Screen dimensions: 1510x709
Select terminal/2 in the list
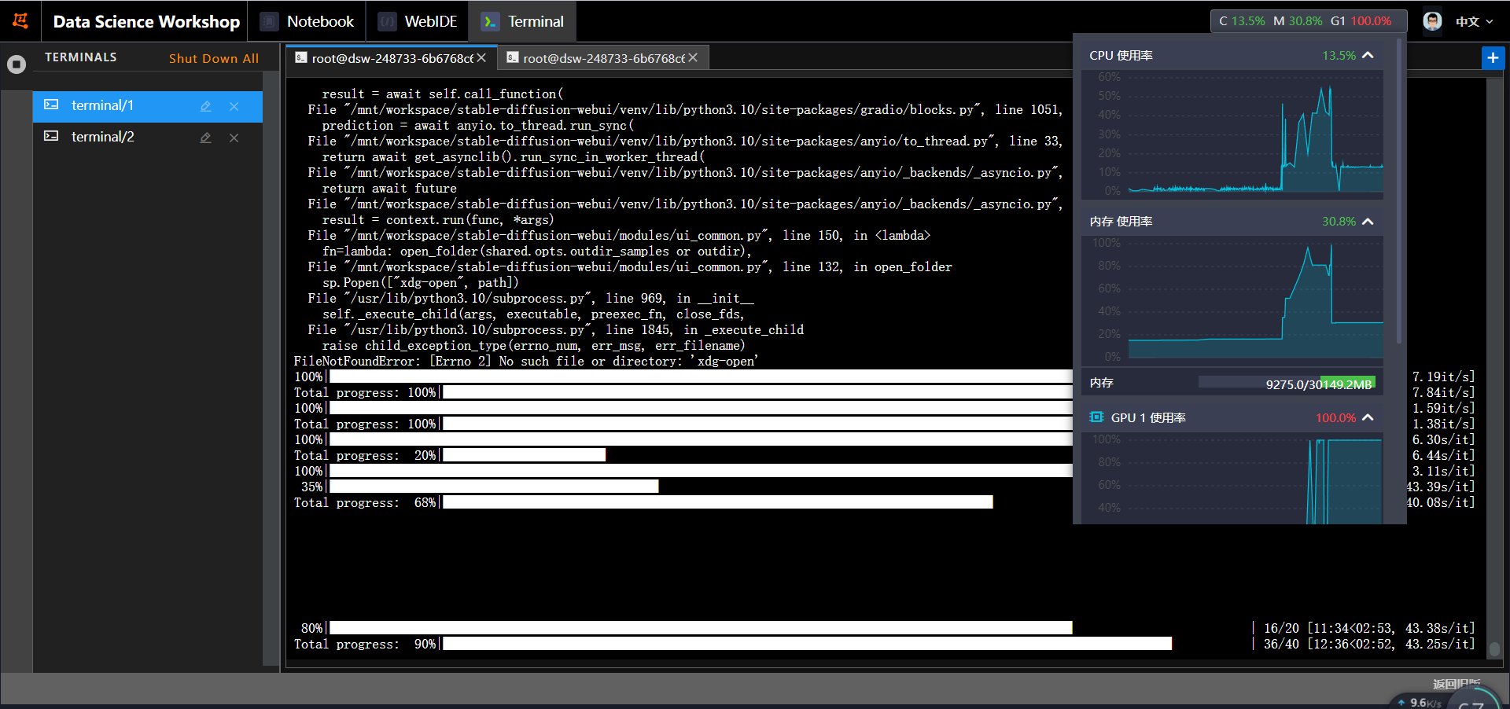click(148, 138)
